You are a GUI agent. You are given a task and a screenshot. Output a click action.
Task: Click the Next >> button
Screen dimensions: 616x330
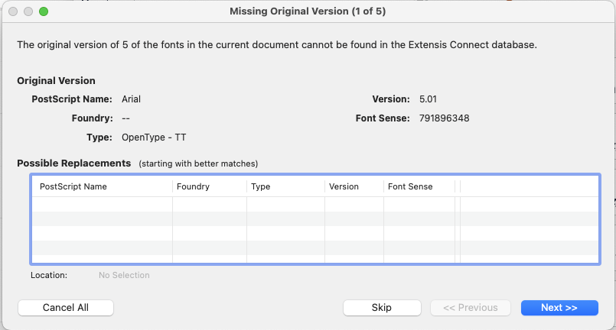[559, 307]
